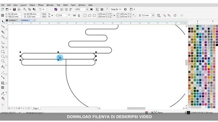Select the Transparency checkerboard tool
Image resolution: width=218 pixels, height=122 pixels.
(2, 87)
